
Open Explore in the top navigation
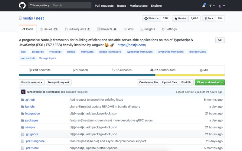point(156,6)
